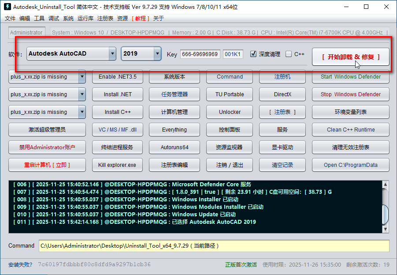Viewport: 397px width, 275px height.
Task: Open the 关于 menu
Action: coord(159,18)
